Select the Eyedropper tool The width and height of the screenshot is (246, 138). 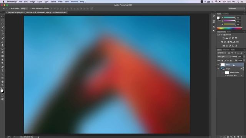coord(2,34)
